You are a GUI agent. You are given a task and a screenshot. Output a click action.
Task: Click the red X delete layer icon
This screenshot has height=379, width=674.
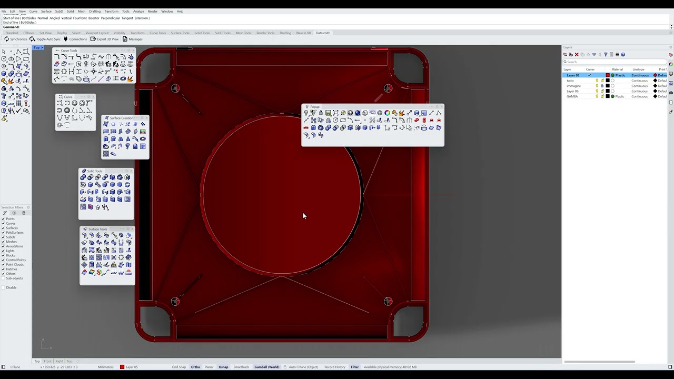point(577,54)
